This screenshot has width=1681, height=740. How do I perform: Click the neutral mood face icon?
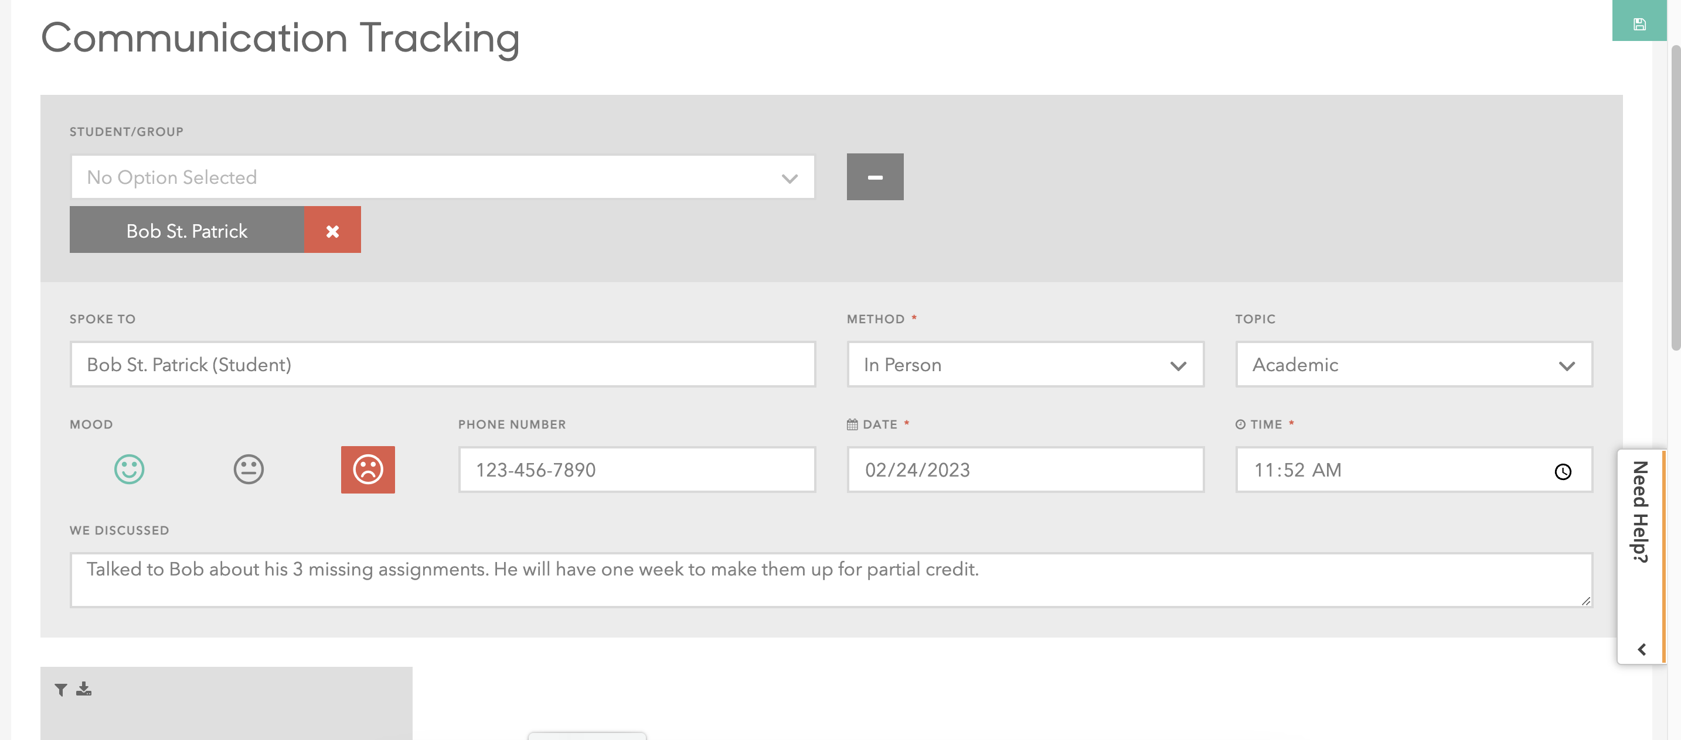coord(248,468)
